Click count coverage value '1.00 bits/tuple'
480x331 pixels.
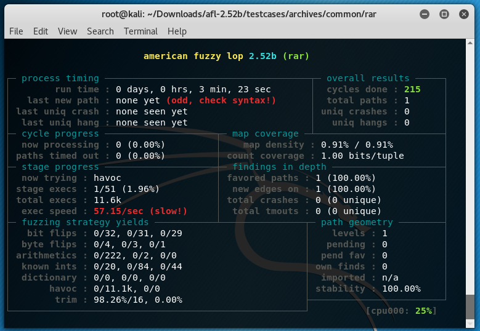362,156
